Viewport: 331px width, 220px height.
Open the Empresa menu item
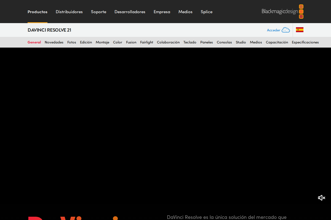[x=162, y=12]
